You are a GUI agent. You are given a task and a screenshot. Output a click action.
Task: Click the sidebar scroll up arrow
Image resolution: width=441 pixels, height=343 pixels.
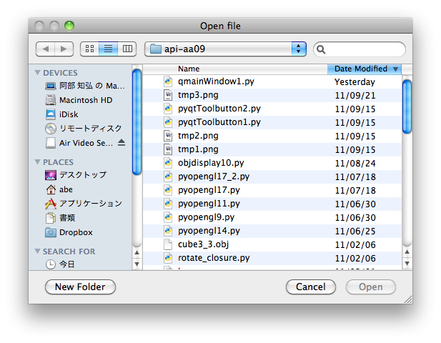coord(137,252)
